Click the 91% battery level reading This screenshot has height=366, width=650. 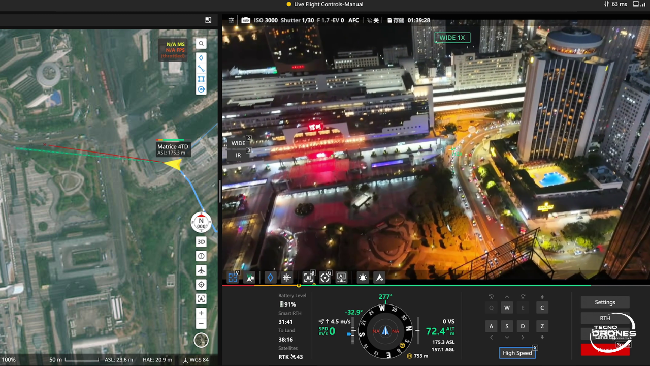(287, 304)
